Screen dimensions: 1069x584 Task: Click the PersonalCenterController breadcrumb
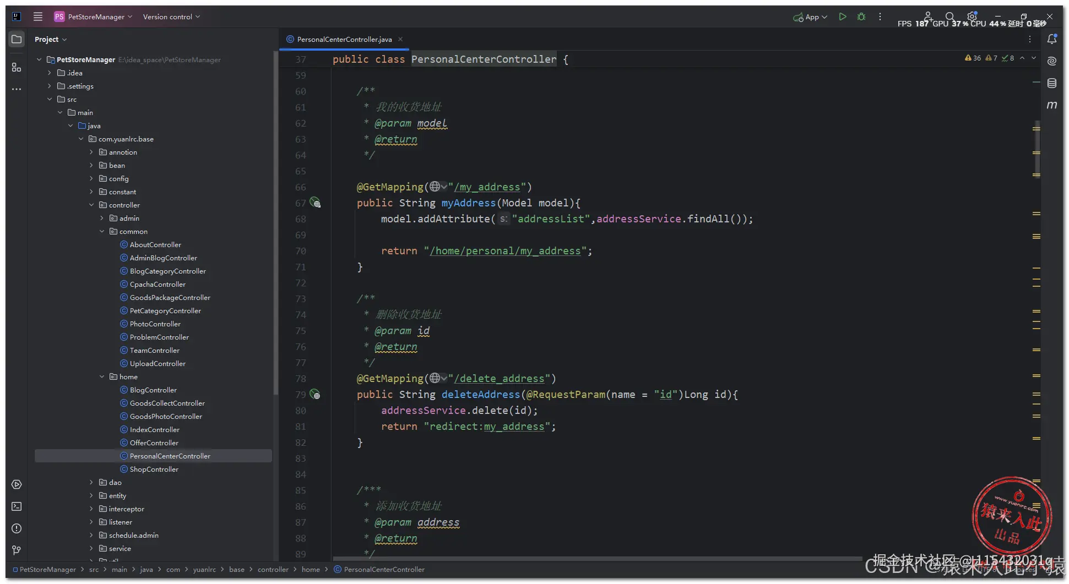click(379, 569)
